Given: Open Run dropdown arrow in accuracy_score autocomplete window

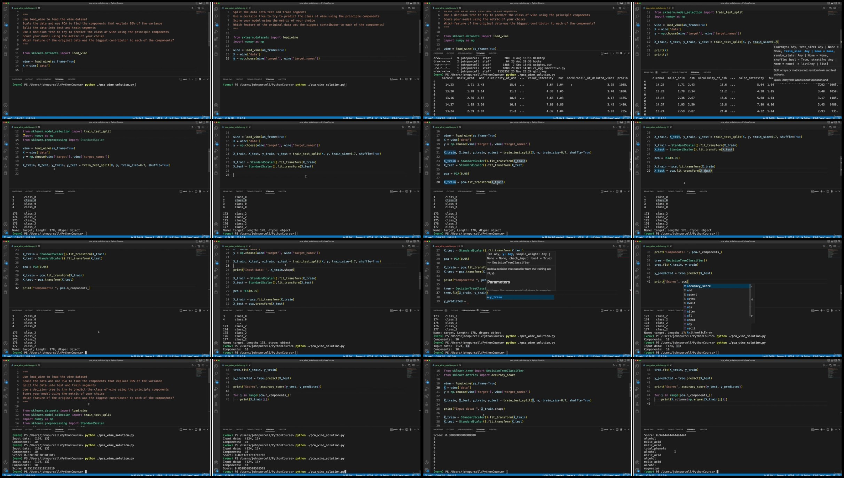Looking at the screenshot, I should tap(827, 246).
